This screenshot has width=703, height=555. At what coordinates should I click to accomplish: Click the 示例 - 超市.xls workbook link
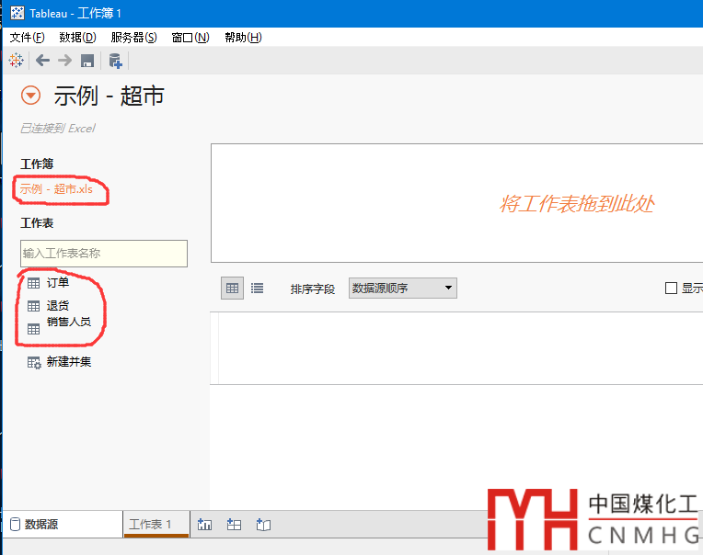(x=56, y=189)
